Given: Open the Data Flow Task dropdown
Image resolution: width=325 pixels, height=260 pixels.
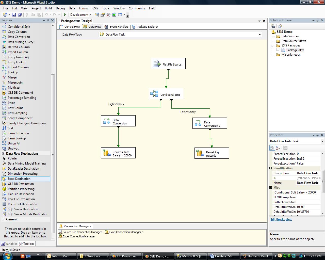Looking at the screenshot, I should (x=259, y=35).
